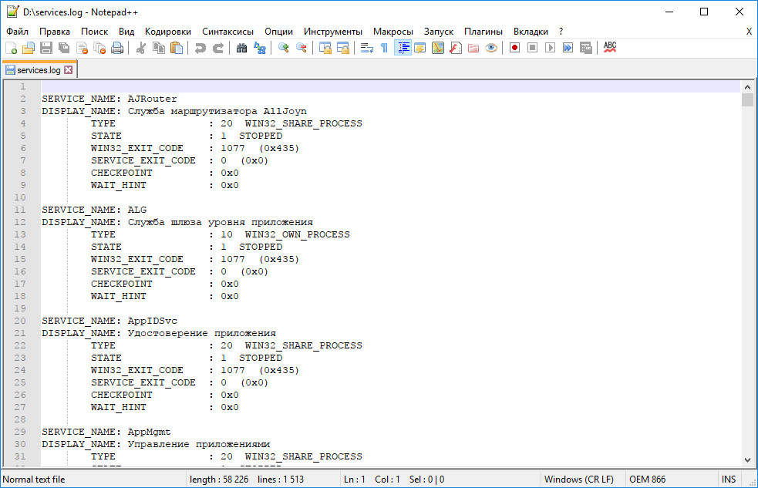Close the document using the menu bar X

749,32
